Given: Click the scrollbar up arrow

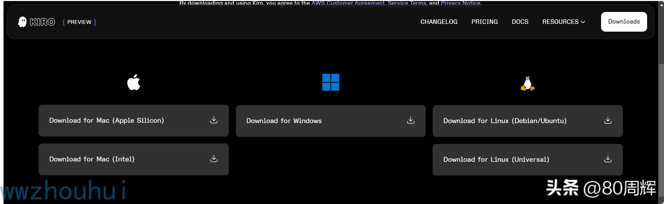Looking at the screenshot, I should (x=661, y=4).
